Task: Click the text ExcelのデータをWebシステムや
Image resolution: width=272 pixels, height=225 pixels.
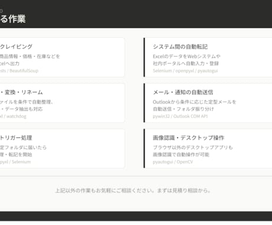Action: point(186,56)
